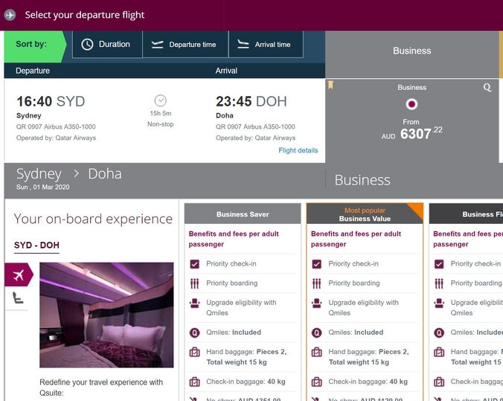Click the Q Qmiles icon in Business fare cell
503x401 pixels.
pyautogui.click(x=487, y=87)
